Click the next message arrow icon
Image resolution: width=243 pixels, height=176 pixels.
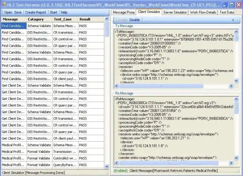[x=237, y=20]
